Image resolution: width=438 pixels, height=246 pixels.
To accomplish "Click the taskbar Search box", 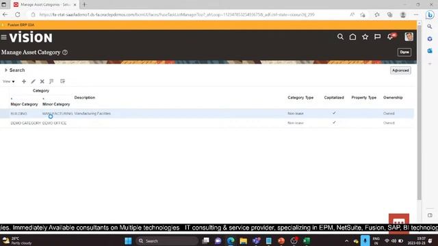I will pyautogui.click(x=167, y=241).
